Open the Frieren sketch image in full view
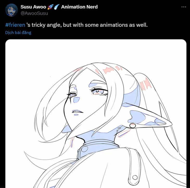190x188 pixels. coord(96,114)
